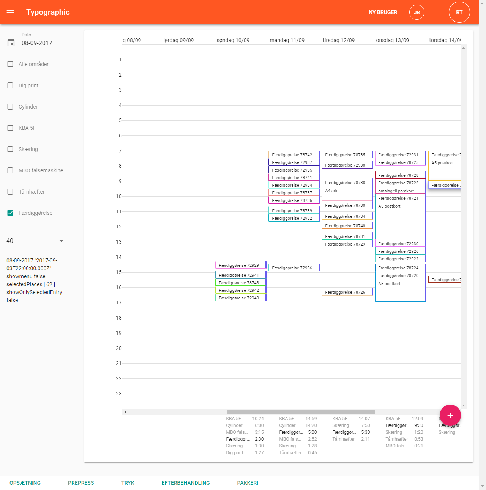The image size is (486, 490).
Task: Click the Færdiggørelse 78723 omslag til postkort entry
Action: (401, 186)
